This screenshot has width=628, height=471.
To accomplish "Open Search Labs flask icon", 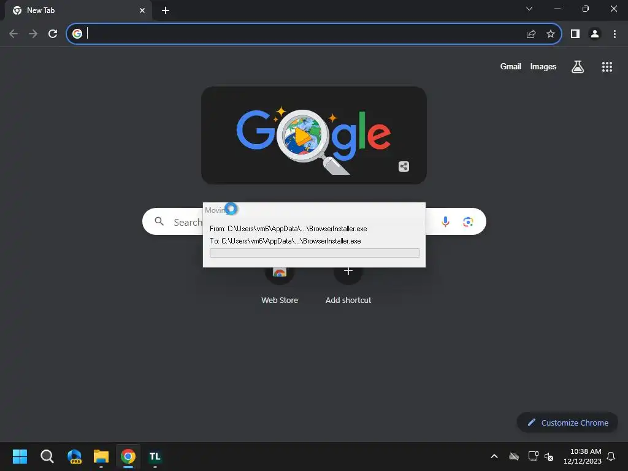I will pos(578,67).
